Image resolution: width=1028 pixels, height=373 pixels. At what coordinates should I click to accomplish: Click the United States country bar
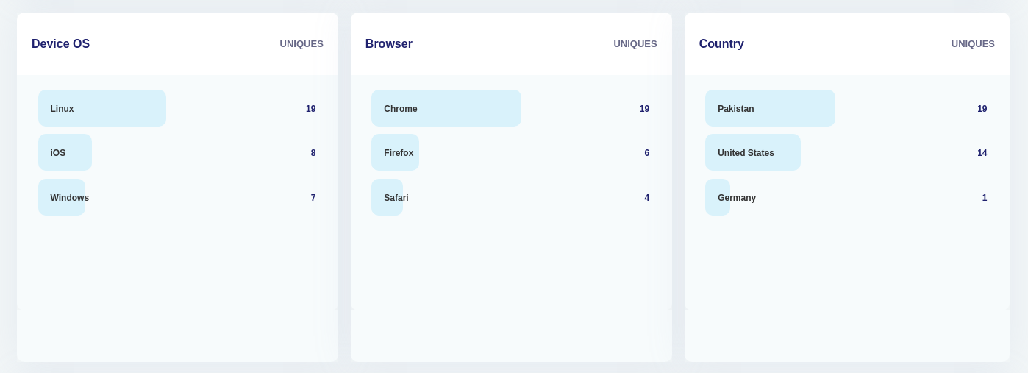point(753,152)
